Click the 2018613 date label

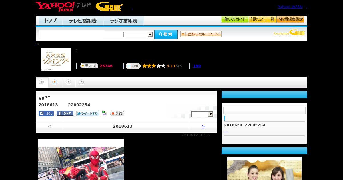pos(123,126)
